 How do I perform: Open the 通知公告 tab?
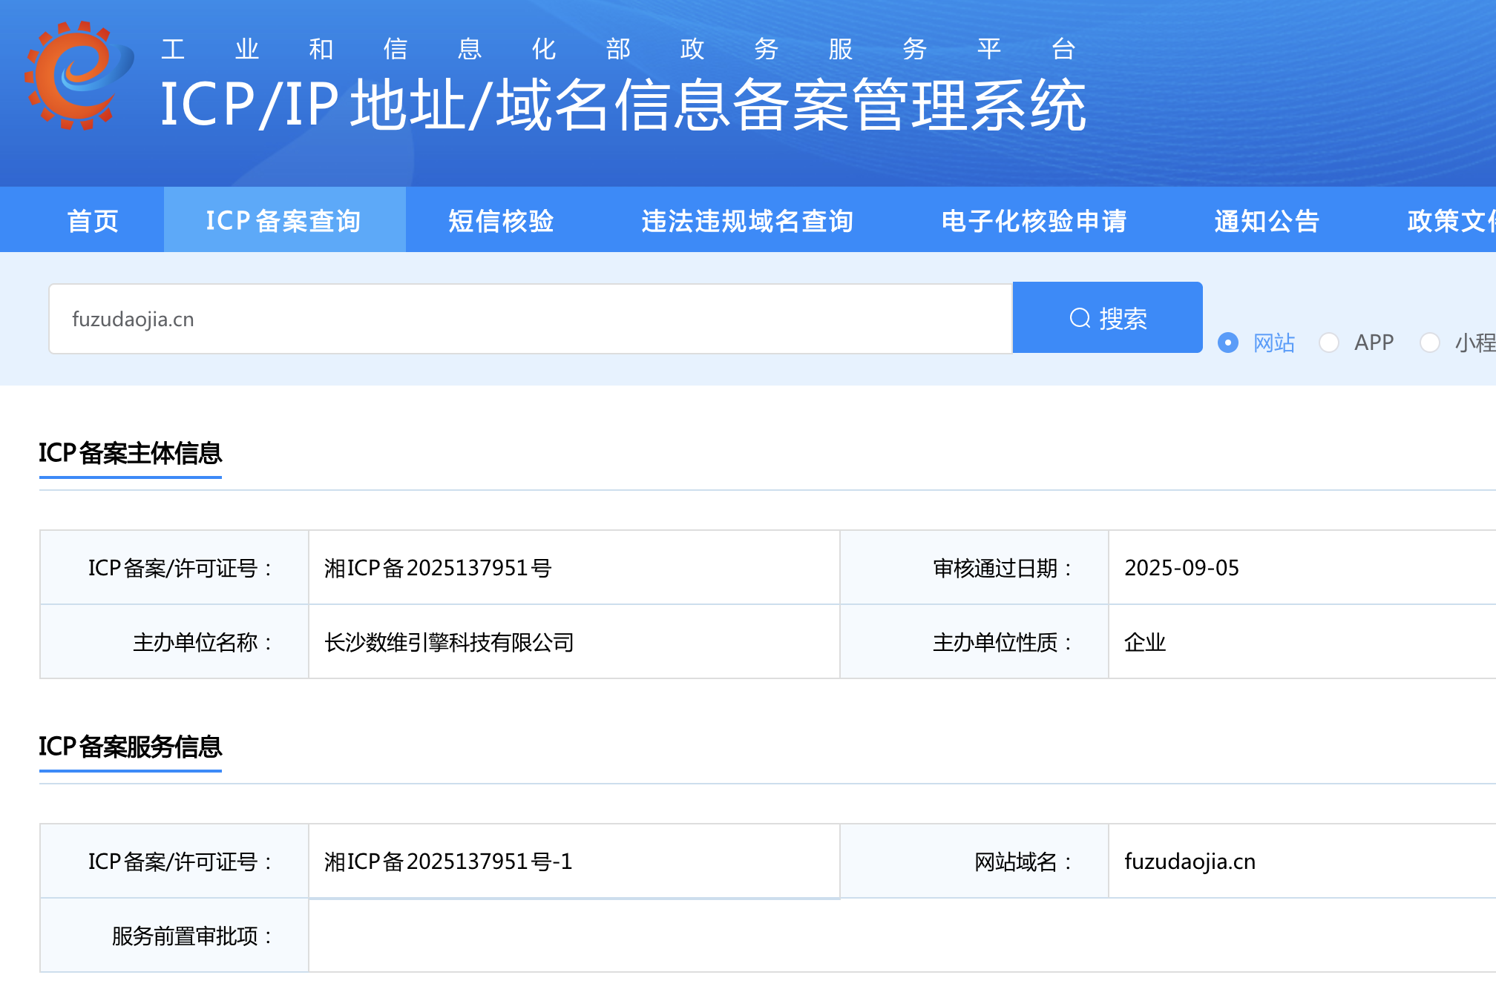pos(1267,220)
